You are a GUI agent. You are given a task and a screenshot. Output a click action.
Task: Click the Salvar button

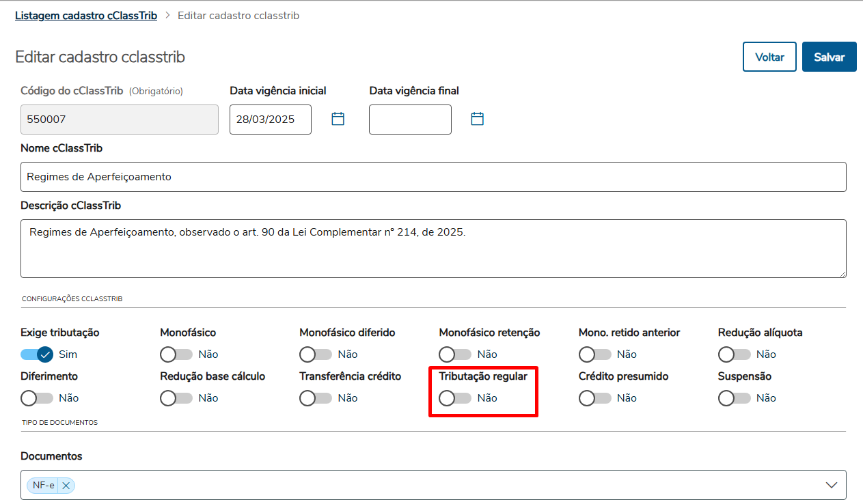point(829,57)
